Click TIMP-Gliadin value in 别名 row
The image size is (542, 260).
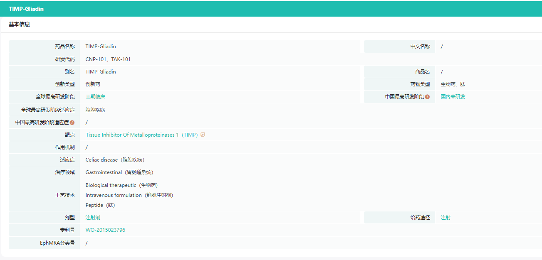pyautogui.click(x=101, y=72)
